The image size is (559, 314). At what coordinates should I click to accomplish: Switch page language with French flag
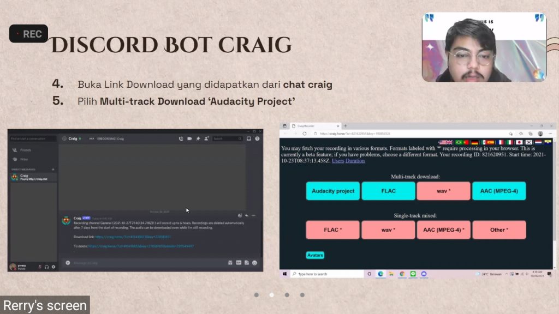click(x=501, y=142)
